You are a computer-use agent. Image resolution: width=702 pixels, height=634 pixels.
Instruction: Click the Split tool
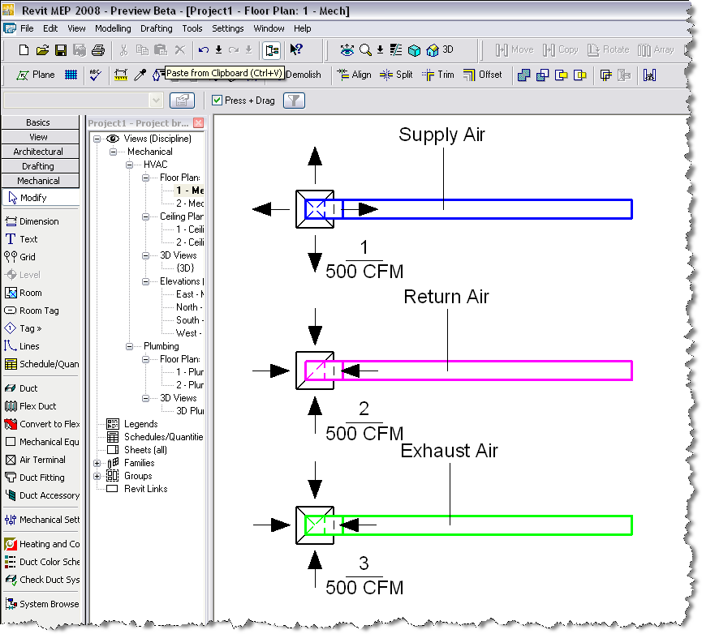coord(396,75)
